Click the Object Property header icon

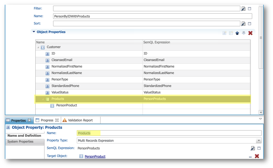tap(8, 127)
